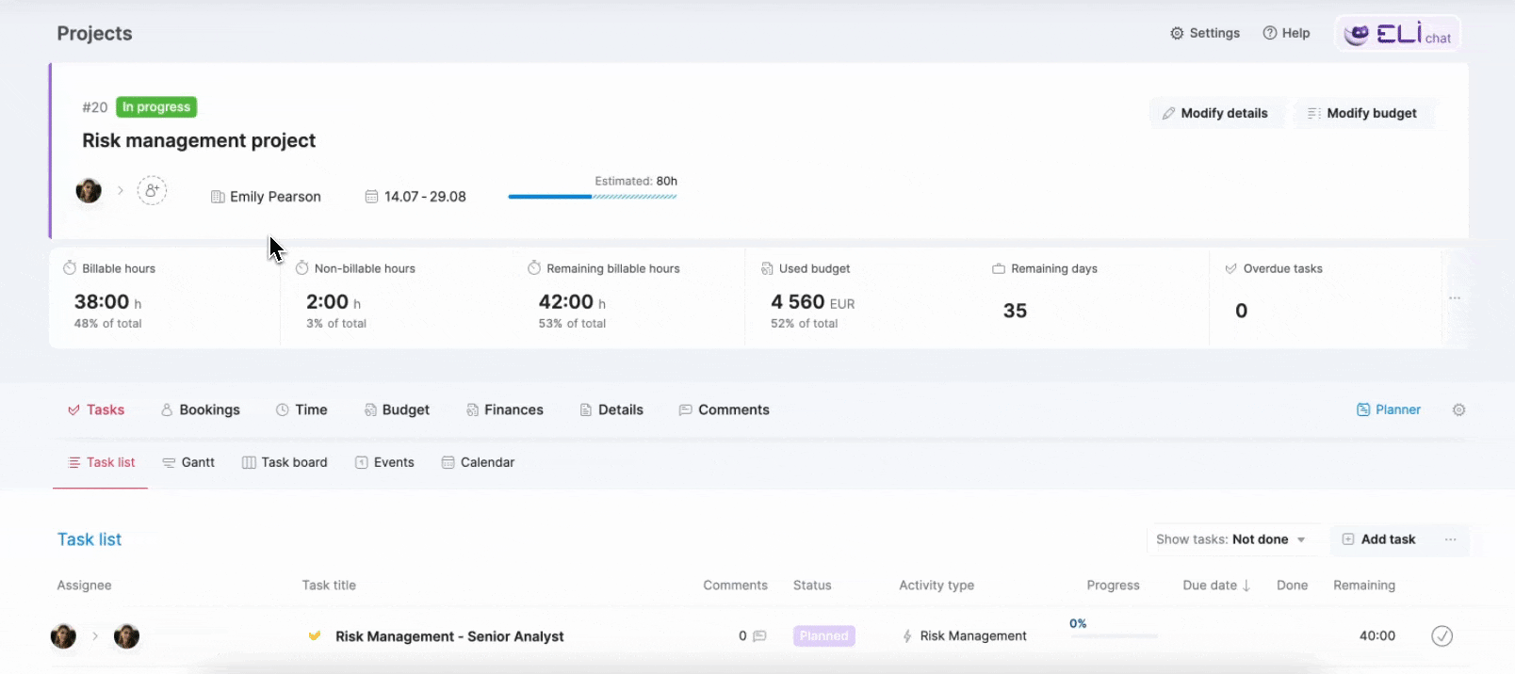This screenshot has height=674, width=1515.
Task: Click the 40:00 remaining value
Action: point(1377,636)
